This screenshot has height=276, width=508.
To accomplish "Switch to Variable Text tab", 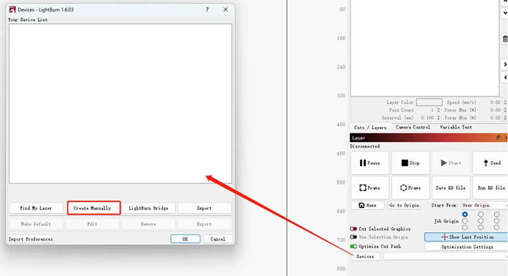I will click(x=455, y=127).
